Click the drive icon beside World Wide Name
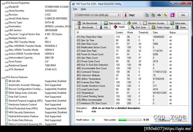Screen dimensions: 193x132 click(6, 19)
